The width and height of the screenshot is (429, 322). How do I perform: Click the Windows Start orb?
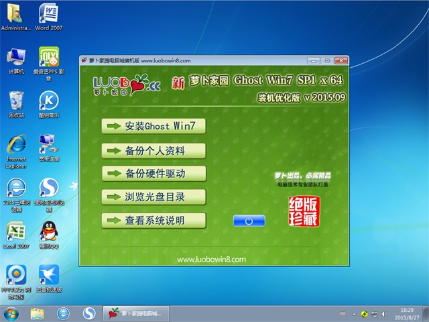click(11, 313)
